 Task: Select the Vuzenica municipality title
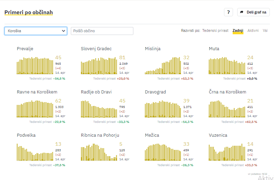tap(218, 135)
